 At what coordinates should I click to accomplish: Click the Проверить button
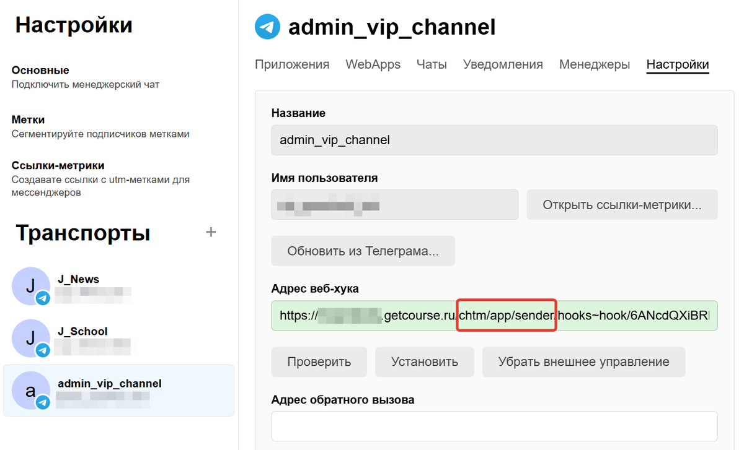coord(319,361)
